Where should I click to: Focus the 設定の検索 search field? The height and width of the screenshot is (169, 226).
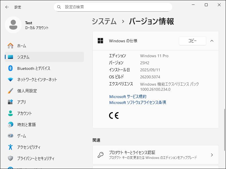click(113, 7)
